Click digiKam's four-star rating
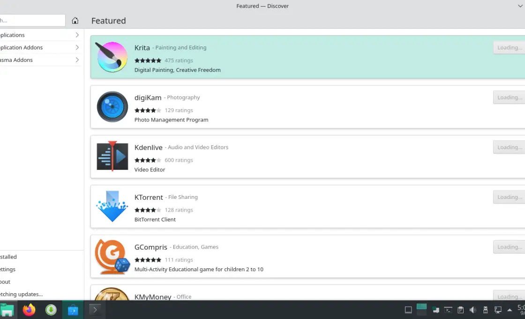Image resolution: width=525 pixels, height=319 pixels. [148, 110]
